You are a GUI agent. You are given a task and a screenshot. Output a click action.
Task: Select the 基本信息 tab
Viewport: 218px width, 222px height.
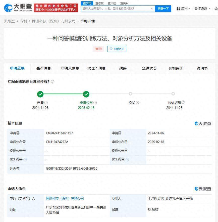(43, 68)
